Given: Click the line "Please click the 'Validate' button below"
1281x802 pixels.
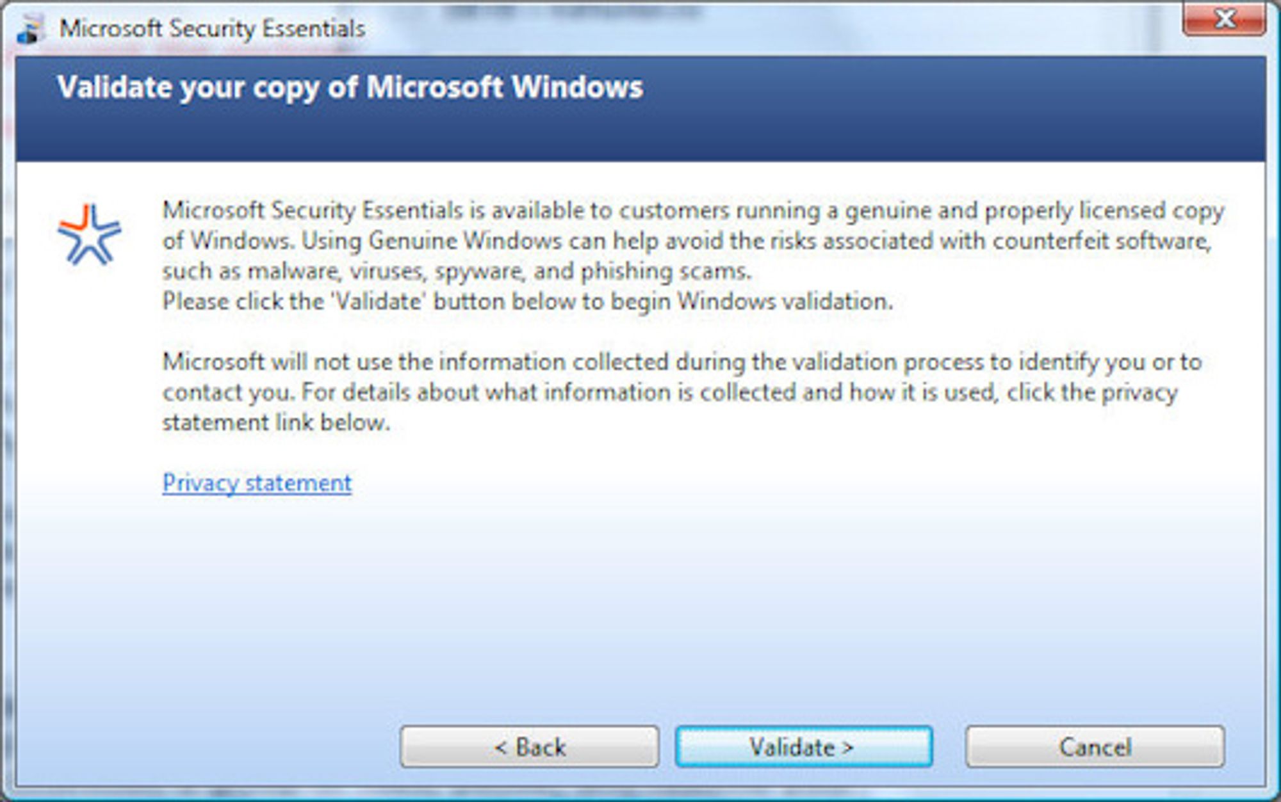Looking at the screenshot, I should click(x=527, y=301).
